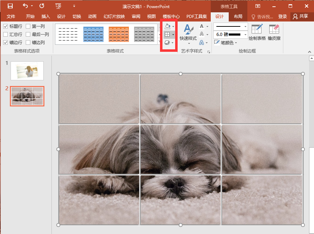
Task: Open Pen Color (笔颜色) picker
Action: (x=226, y=43)
